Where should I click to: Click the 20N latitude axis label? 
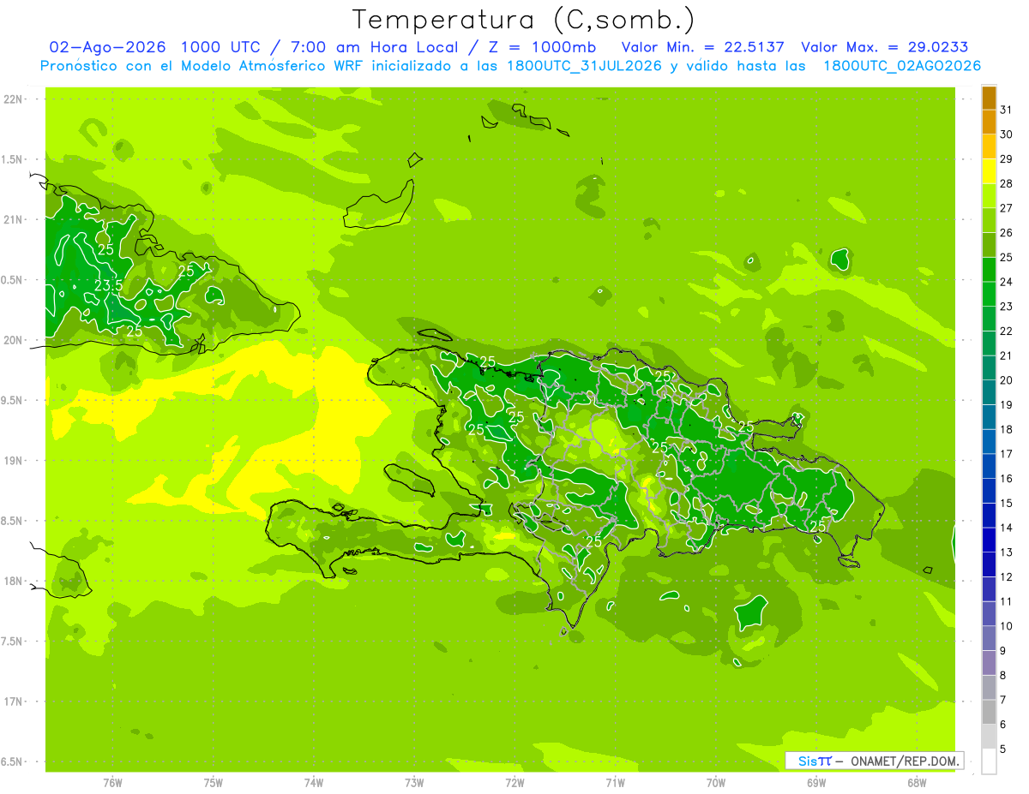tap(13, 340)
